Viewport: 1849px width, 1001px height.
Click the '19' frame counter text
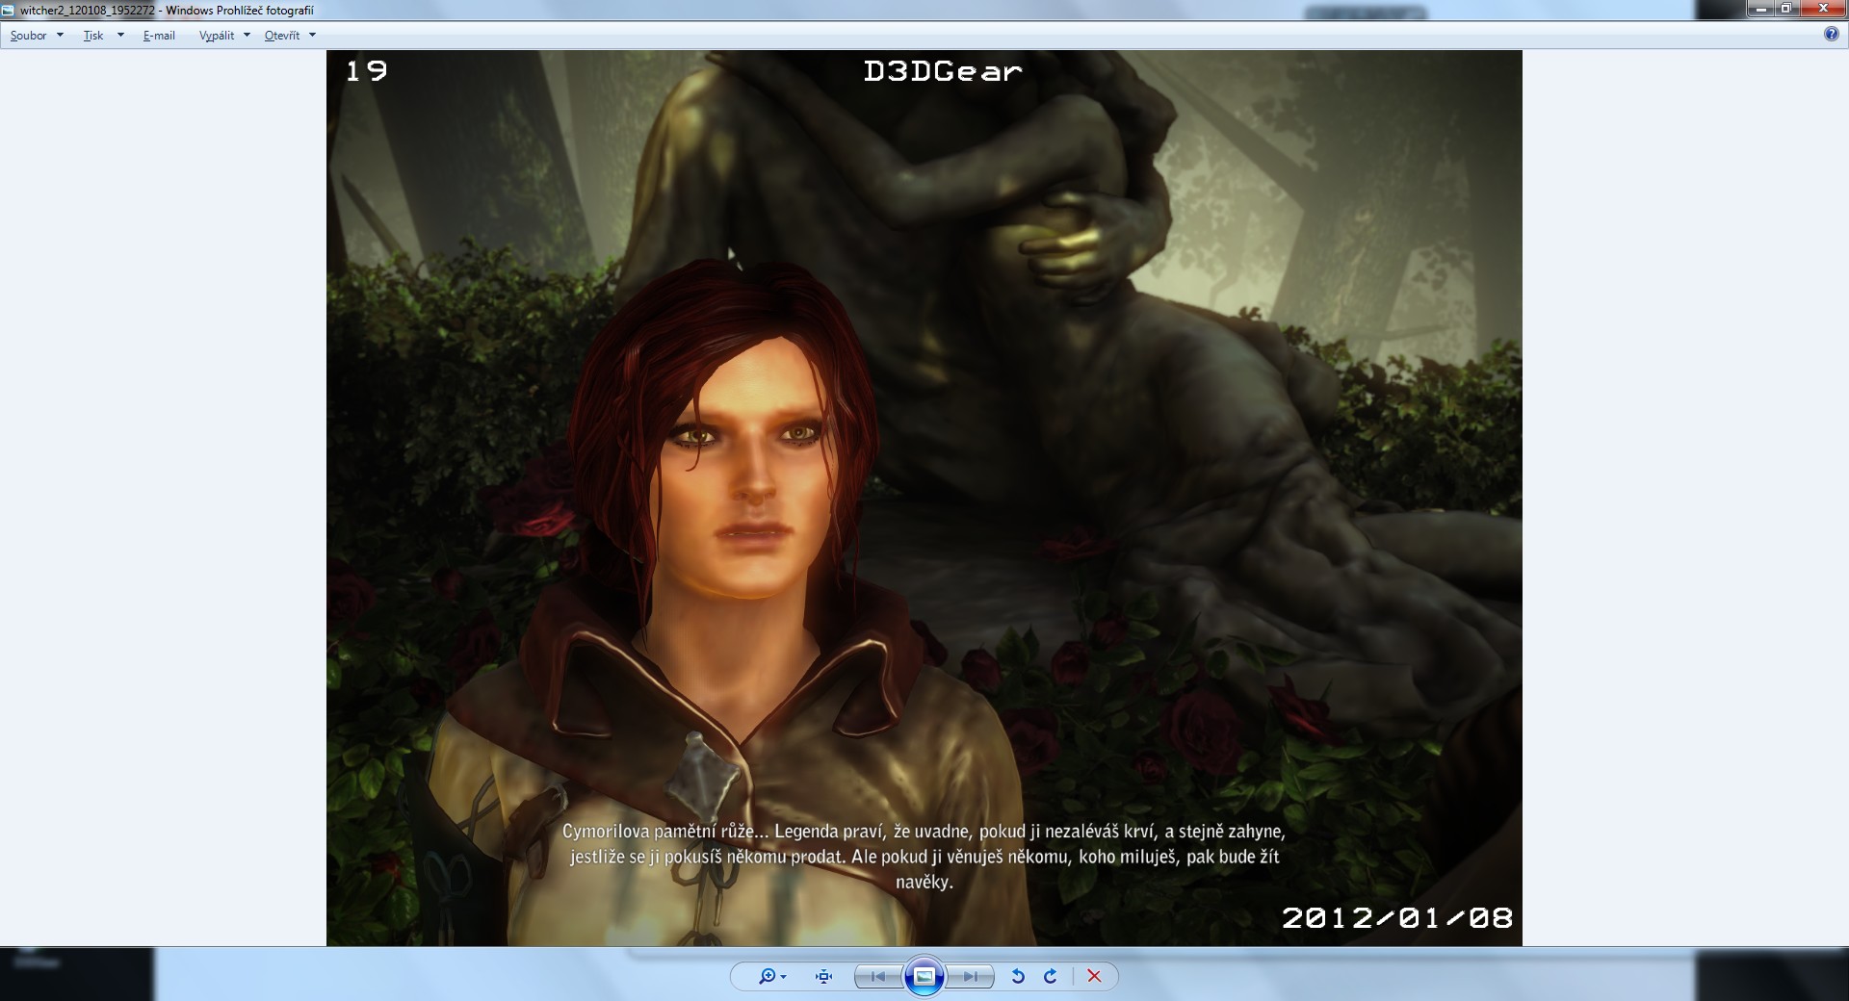[x=366, y=71]
